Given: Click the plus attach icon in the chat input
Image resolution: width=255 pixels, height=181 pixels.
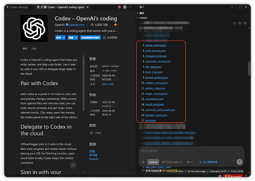Looking at the screenshot, I should (143, 162).
